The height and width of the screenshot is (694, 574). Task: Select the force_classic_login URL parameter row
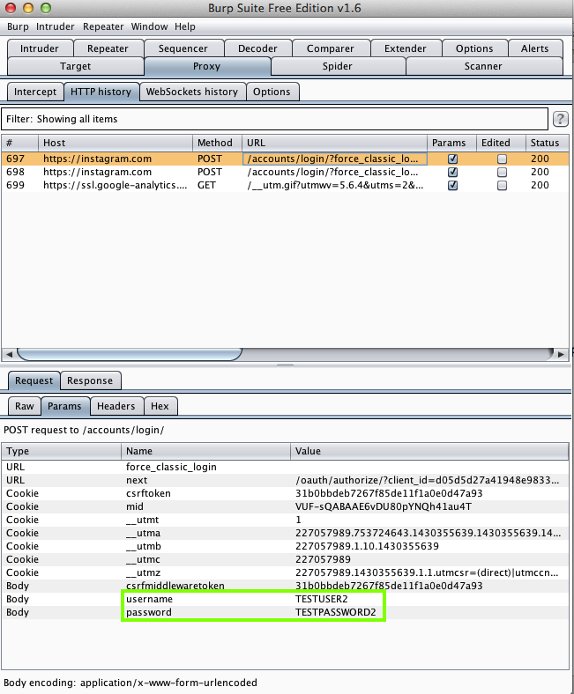(x=285, y=467)
